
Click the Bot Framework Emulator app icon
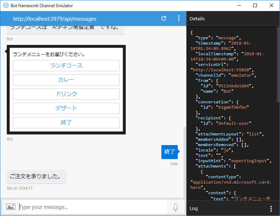(6, 5)
